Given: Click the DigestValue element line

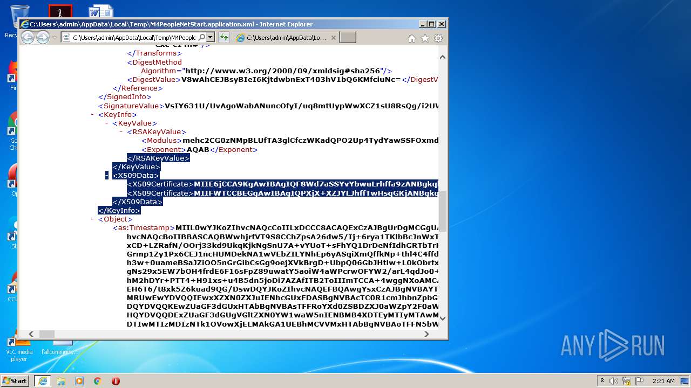Looking at the screenshot, I should point(283,80).
